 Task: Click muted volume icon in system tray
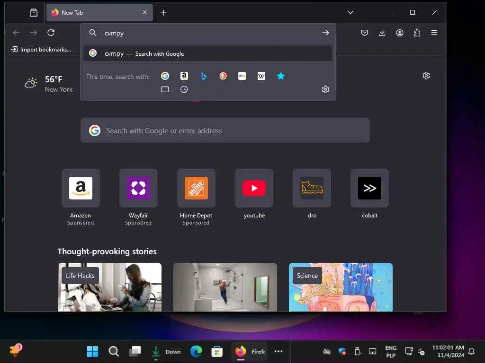[421, 351]
